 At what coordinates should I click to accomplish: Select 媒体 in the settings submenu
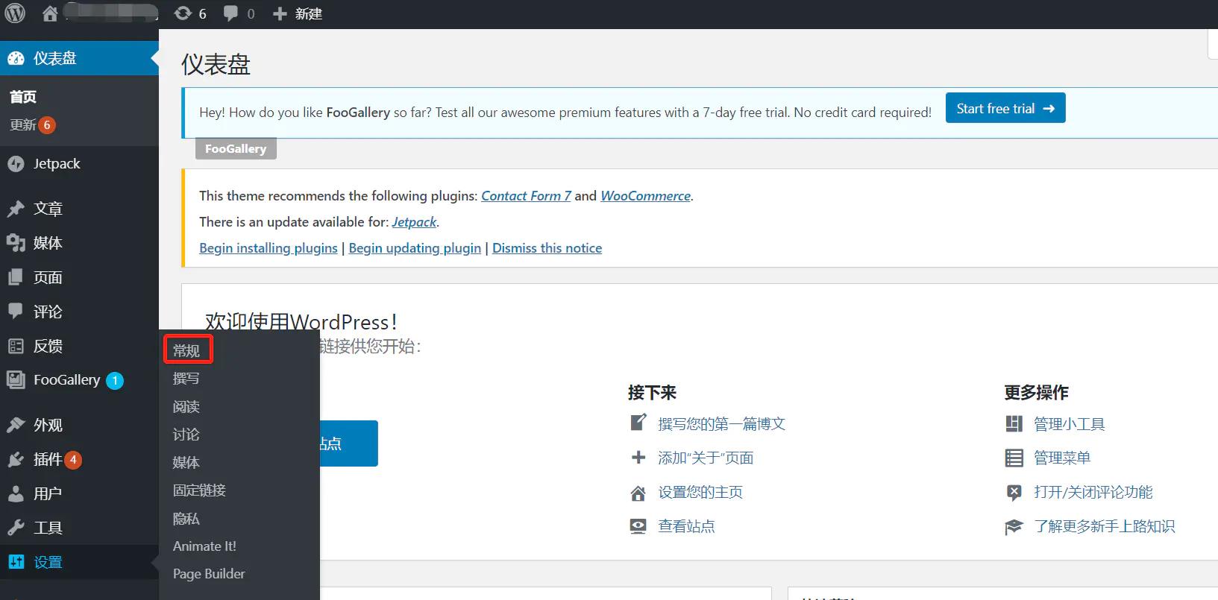pyautogui.click(x=186, y=463)
